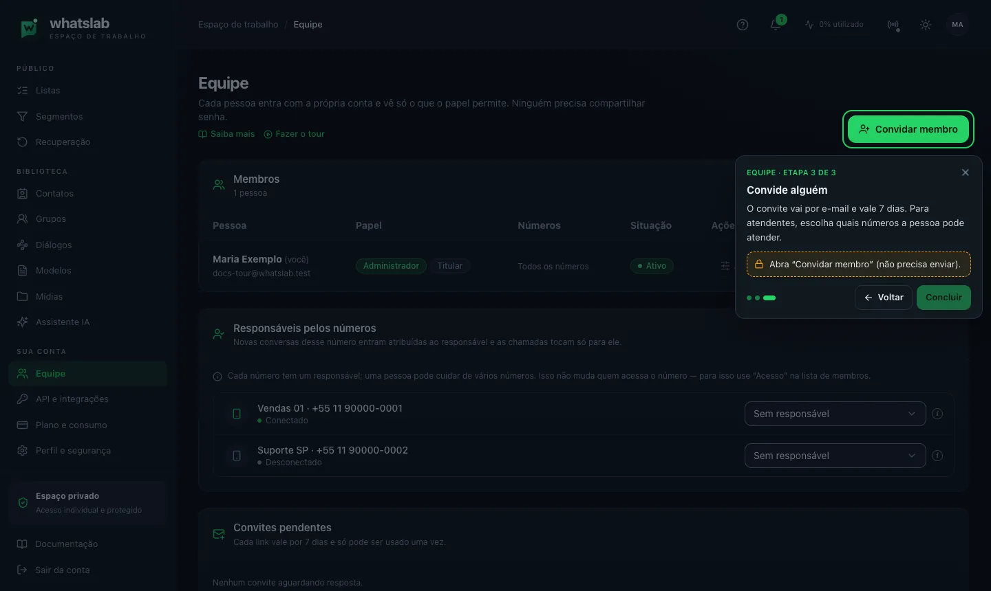The image size is (991, 591).
Task: Click Sair da conta
Action: (x=87, y=570)
